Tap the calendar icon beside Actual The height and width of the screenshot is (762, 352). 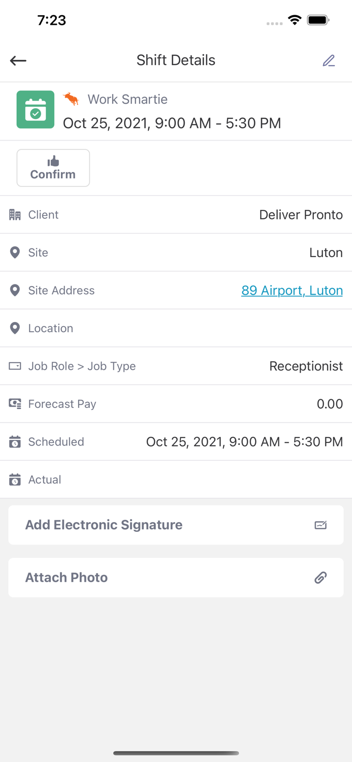click(15, 479)
